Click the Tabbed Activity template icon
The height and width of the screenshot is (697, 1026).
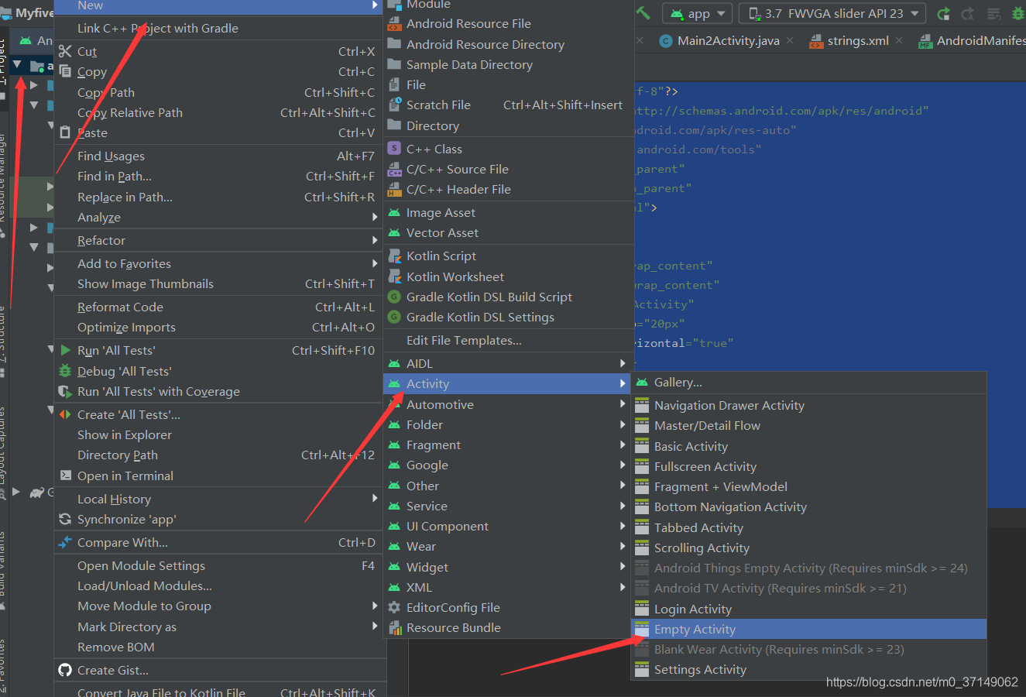coord(641,527)
